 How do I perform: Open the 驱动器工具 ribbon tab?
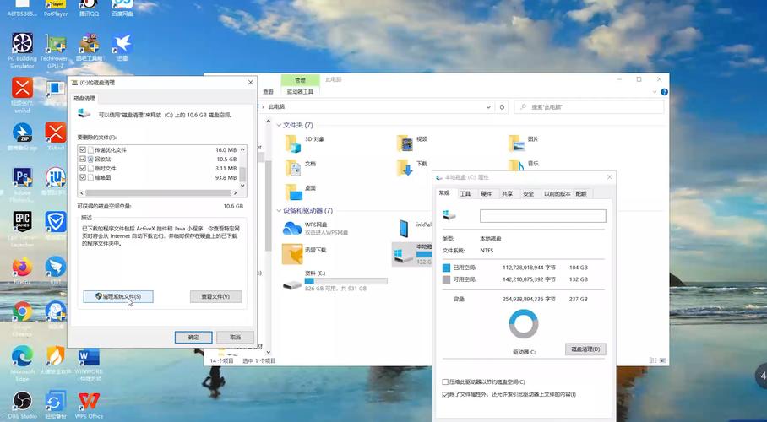point(300,91)
